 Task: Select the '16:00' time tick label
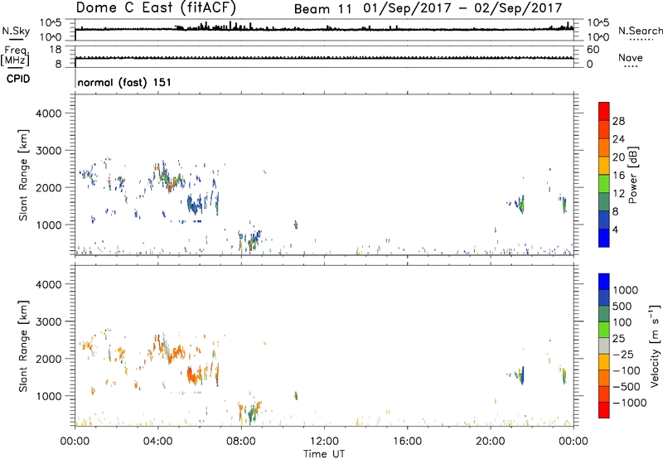pyautogui.click(x=407, y=442)
